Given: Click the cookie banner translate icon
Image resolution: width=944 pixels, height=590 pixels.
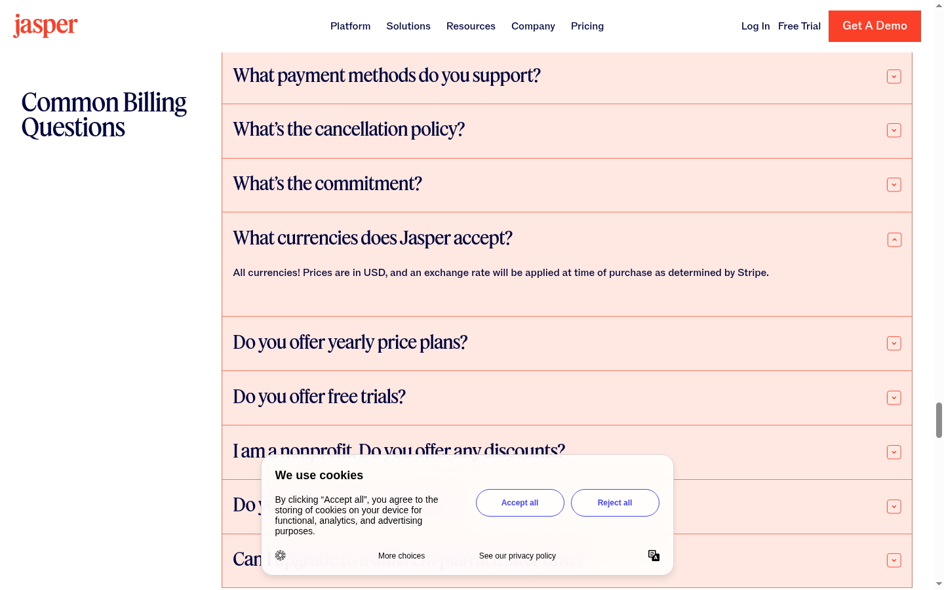Looking at the screenshot, I should click(x=654, y=555).
